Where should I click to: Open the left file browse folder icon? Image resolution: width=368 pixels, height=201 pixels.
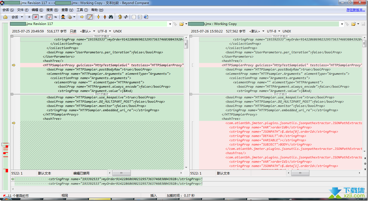(x=182, y=24)
